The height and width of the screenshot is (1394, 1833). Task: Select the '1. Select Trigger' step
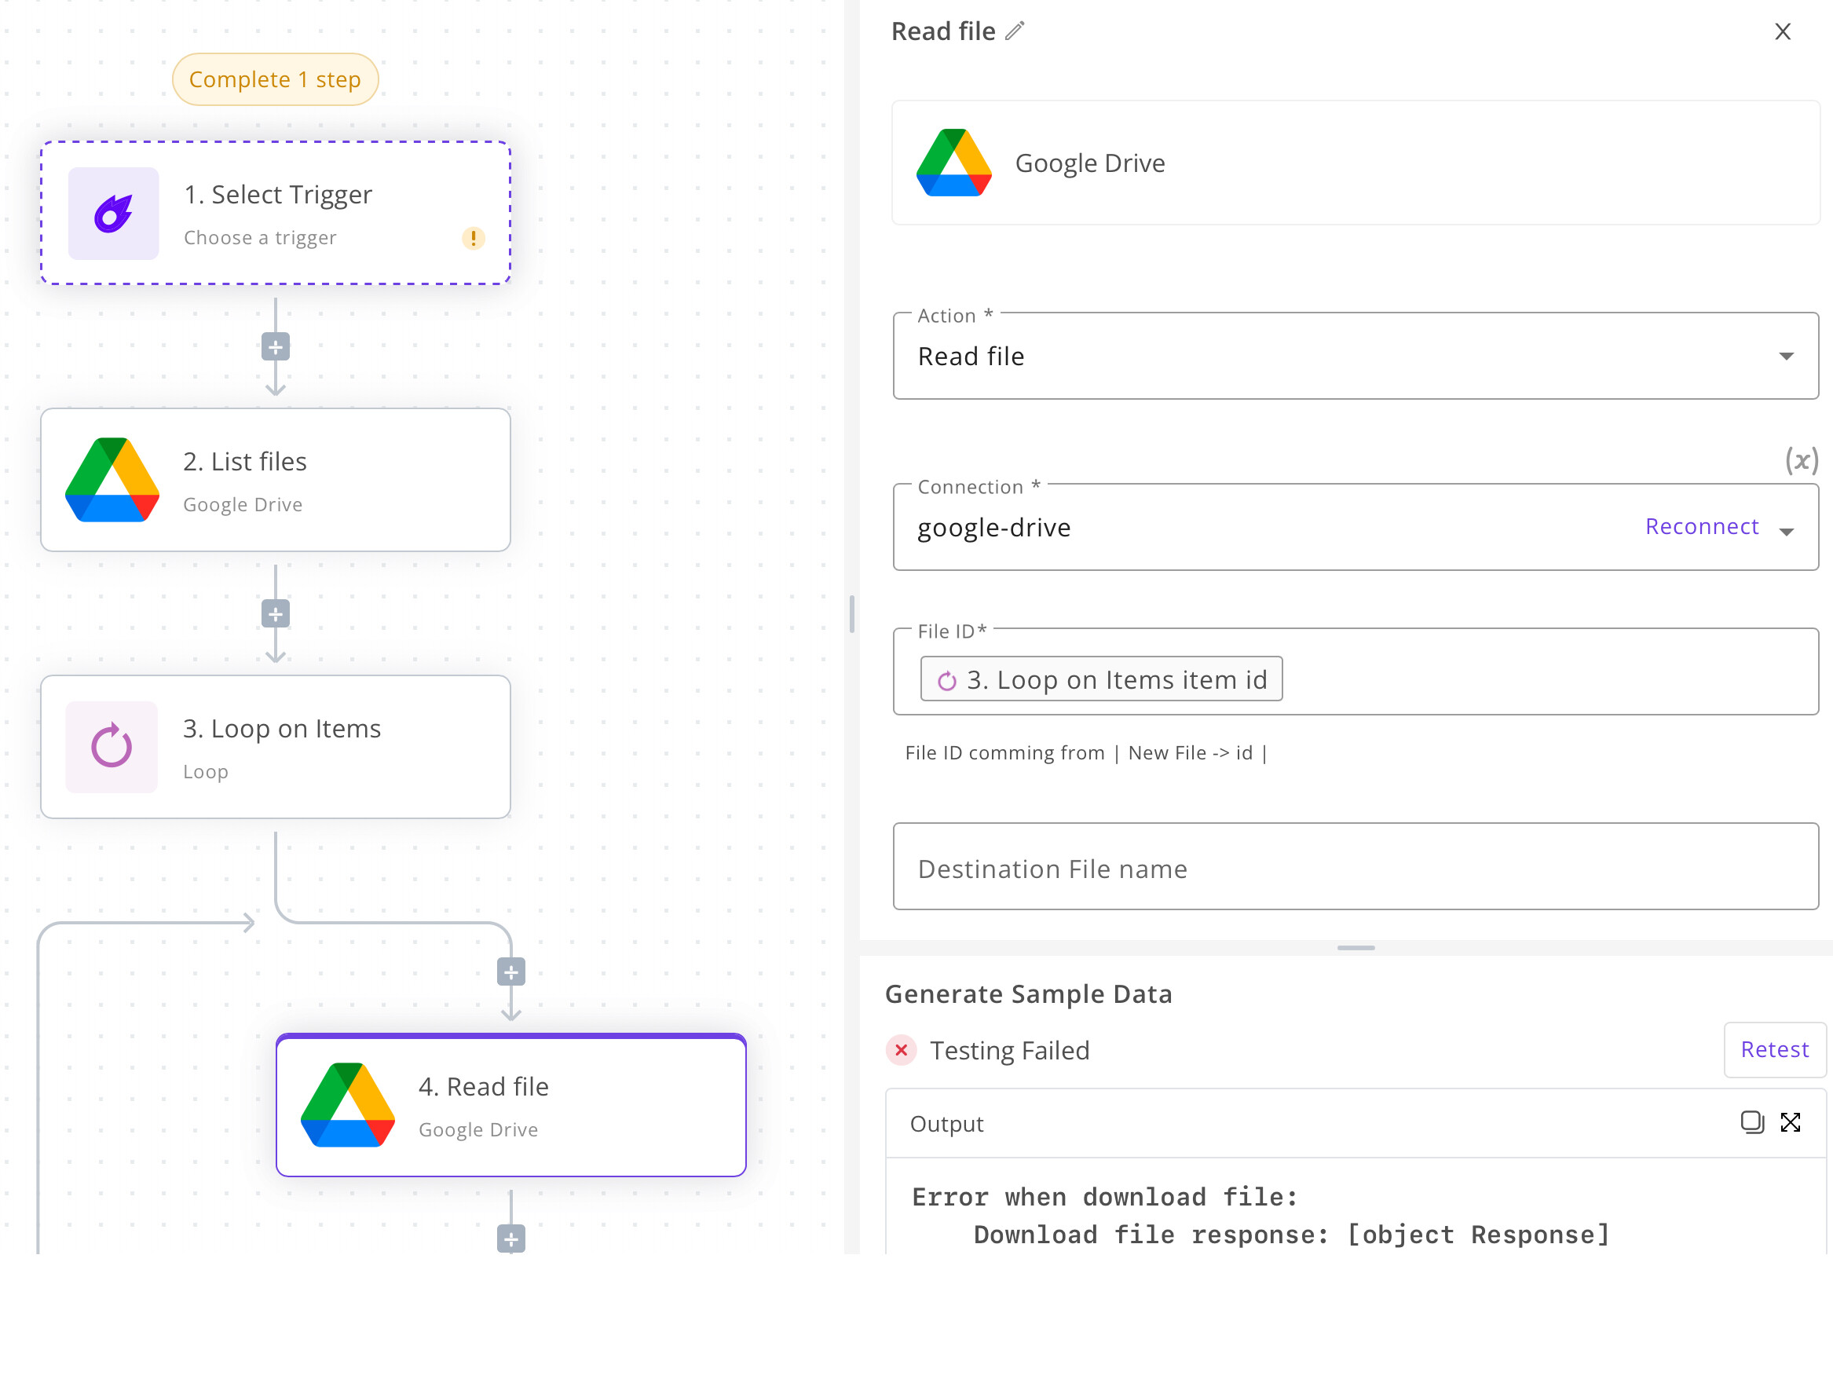click(x=275, y=214)
